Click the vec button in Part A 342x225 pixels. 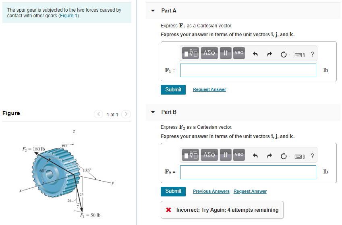(x=239, y=53)
